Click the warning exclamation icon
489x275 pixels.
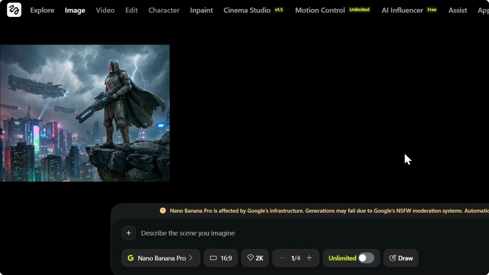(163, 211)
